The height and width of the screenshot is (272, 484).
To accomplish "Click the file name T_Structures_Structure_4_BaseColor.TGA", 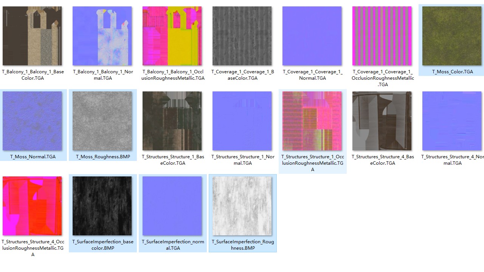I will (x=383, y=160).
